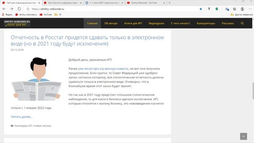254x143 pixels.
Task: Open the password key extension icon
Action: coord(209,9)
